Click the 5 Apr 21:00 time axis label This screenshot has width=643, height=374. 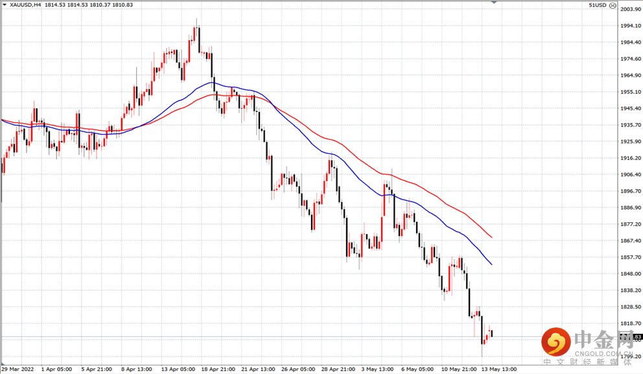pos(97,369)
